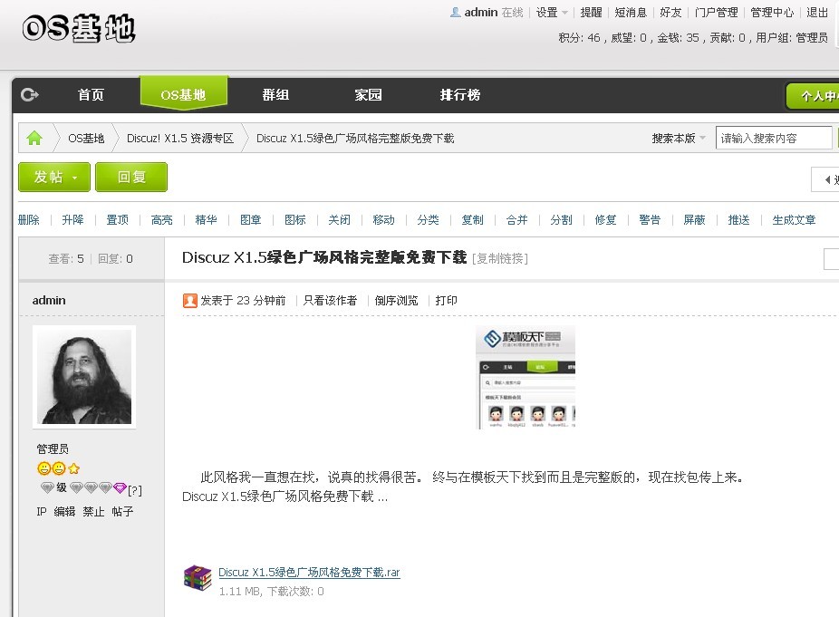Click the RAR archive attachment icon
This screenshot has width=839, height=617.
point(198,578)
